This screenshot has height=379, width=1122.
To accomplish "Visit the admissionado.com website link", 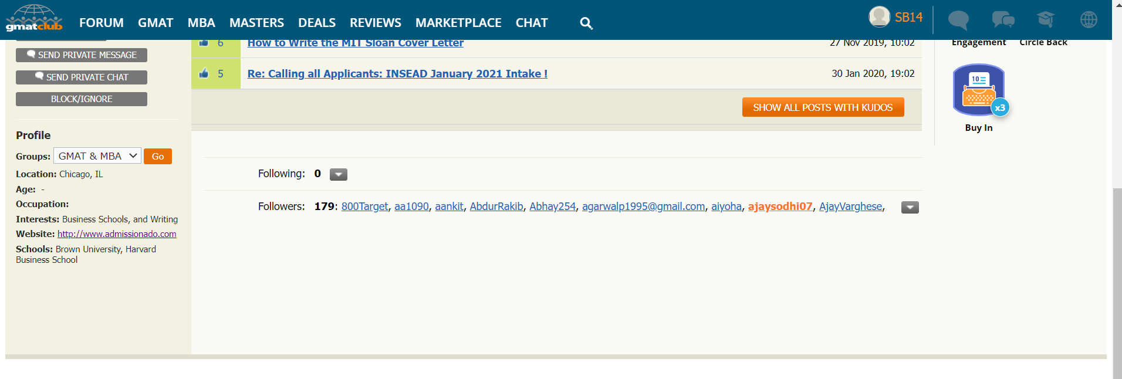I will tap(117, 234).
